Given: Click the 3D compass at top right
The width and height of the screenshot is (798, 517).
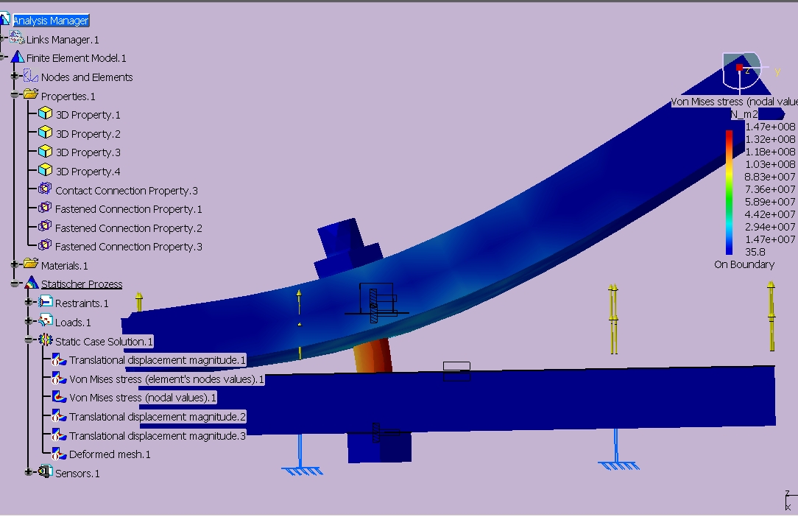Looking at the screenshot, I should tap(742, 70).
